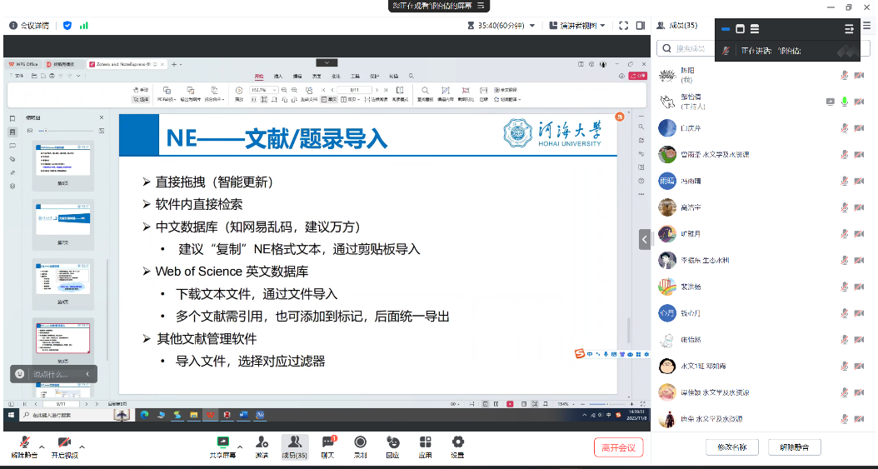The image size is (878, 469).
Task: Open the 共享屏幕 share screen tool
Action: [x=222, y=442]
